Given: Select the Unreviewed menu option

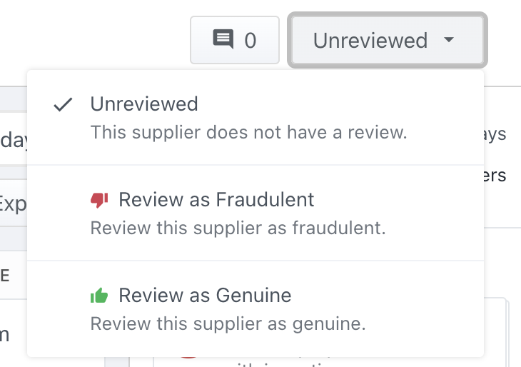Looking at the screenshot, I should (144, 104).
